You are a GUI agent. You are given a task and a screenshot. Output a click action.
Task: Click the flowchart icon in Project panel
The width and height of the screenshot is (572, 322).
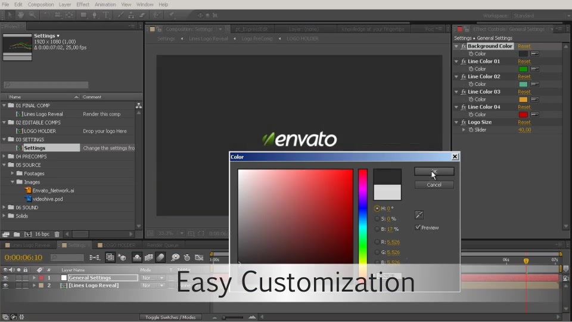[139, 106]
